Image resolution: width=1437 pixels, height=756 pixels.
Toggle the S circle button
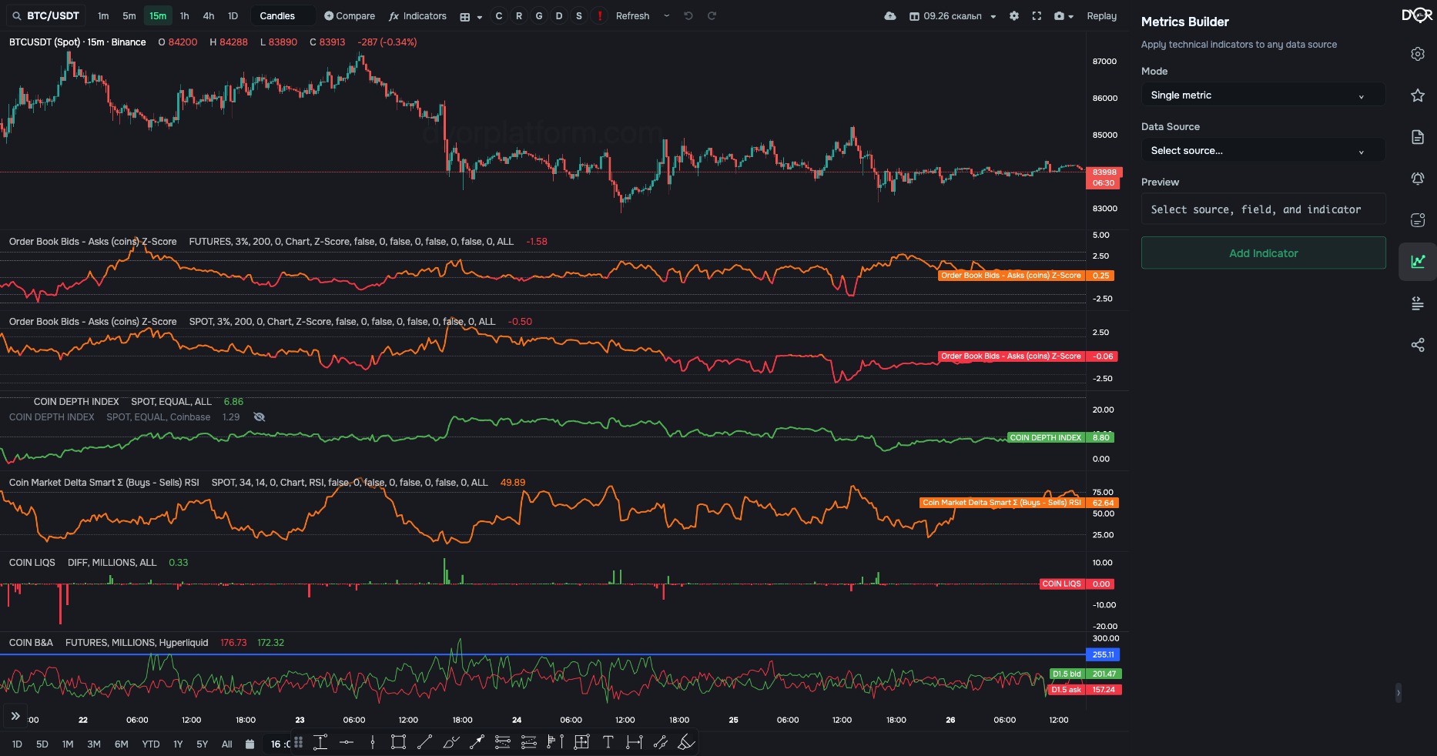pyautogui.click(x=579, y=16)
